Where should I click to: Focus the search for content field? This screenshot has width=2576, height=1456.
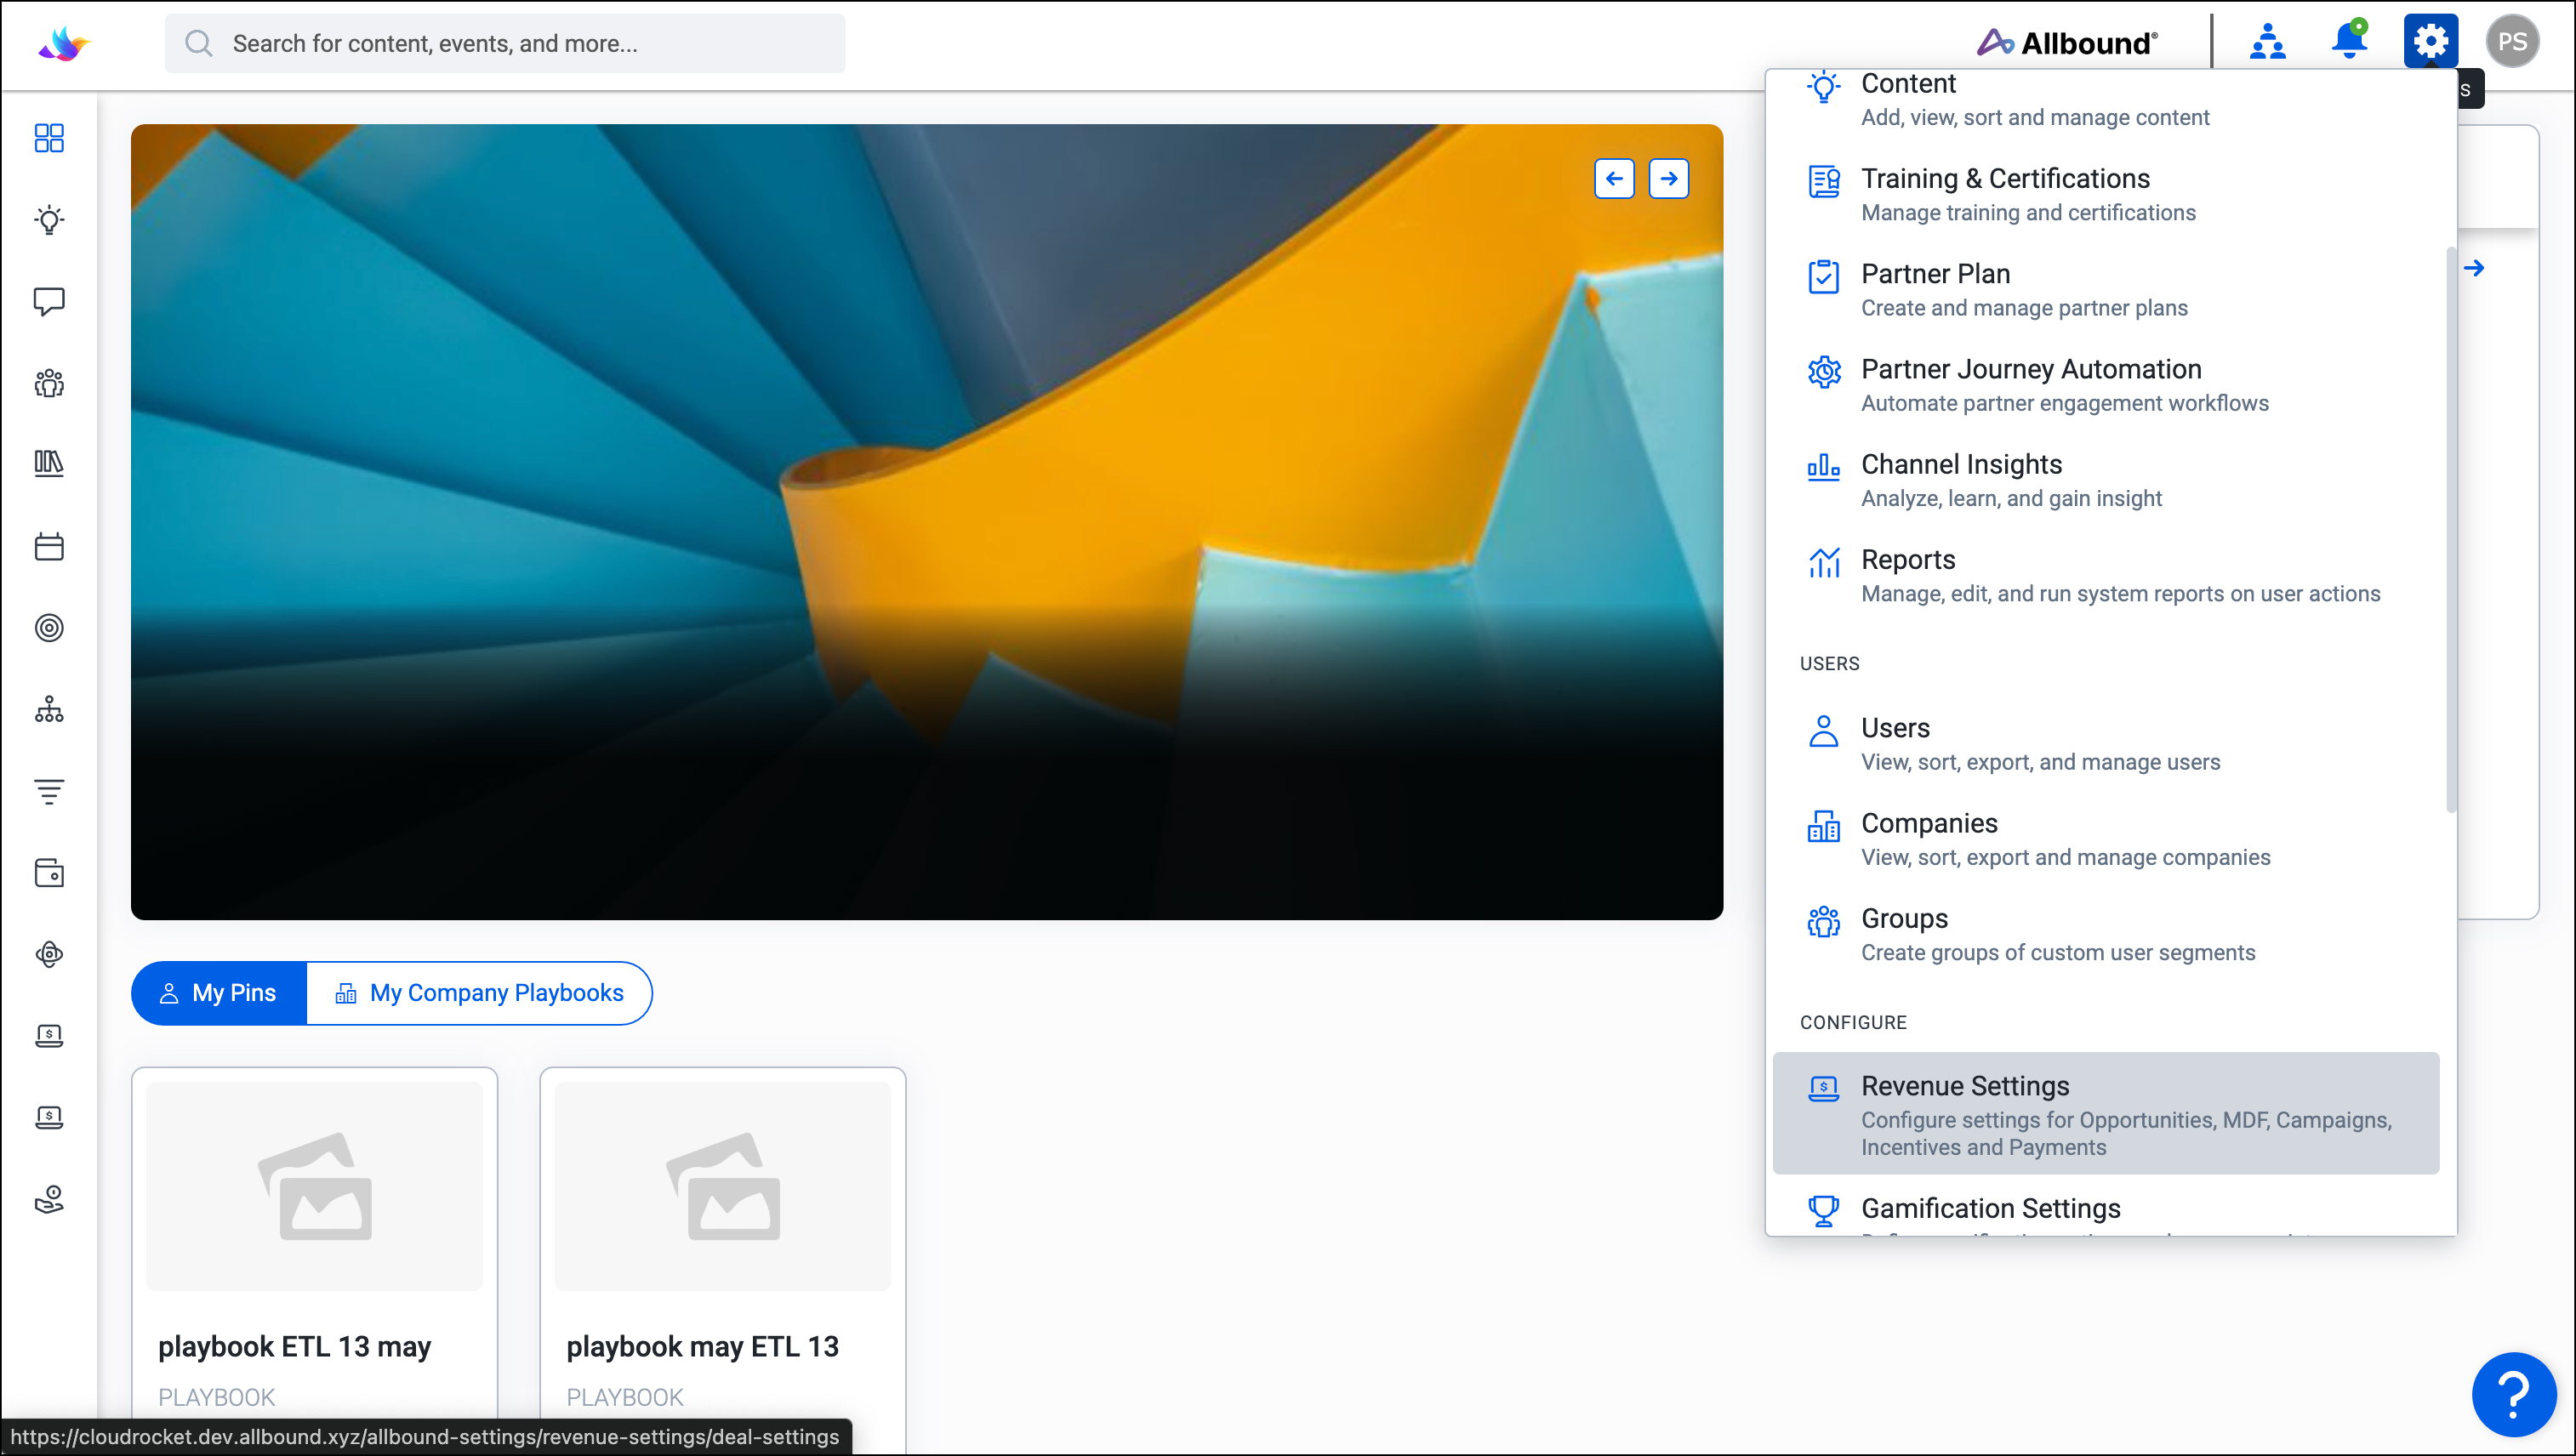click(505, 43)
